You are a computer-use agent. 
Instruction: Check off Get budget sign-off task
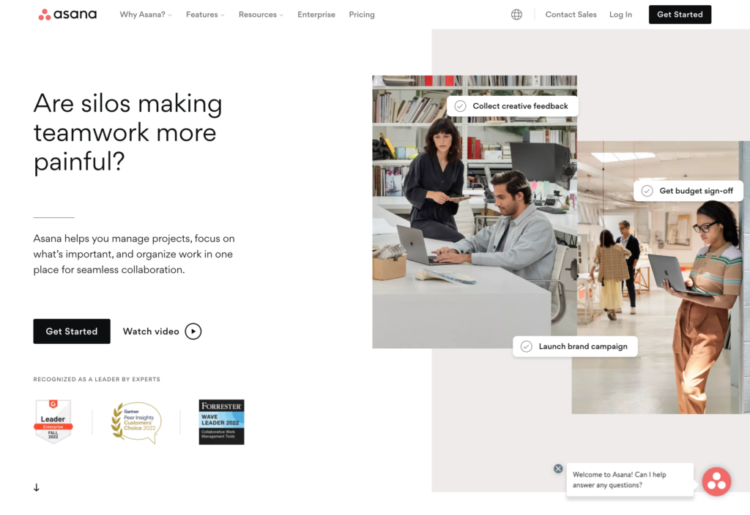coord(647,191)
